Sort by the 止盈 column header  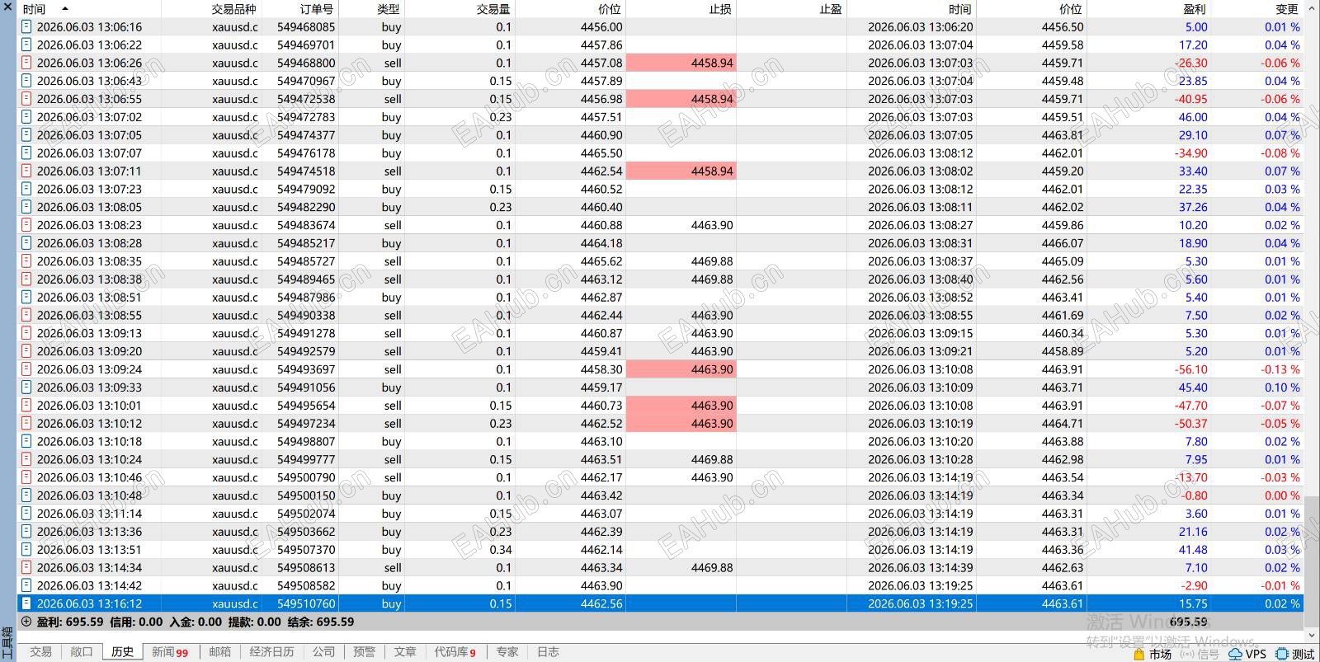pos(831,9)
